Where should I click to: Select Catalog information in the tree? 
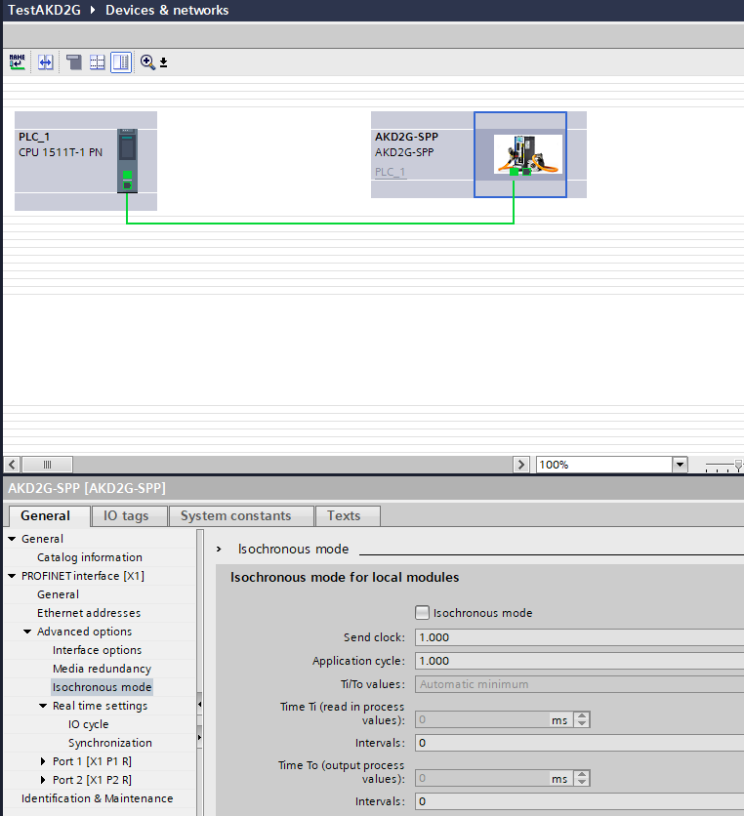90,557
